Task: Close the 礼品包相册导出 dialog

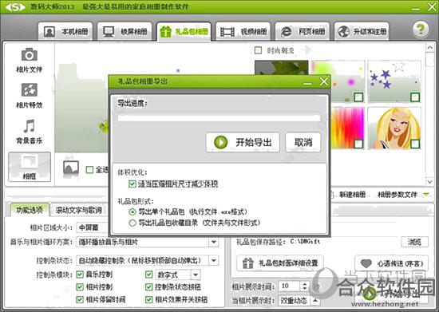Action: 324,81
